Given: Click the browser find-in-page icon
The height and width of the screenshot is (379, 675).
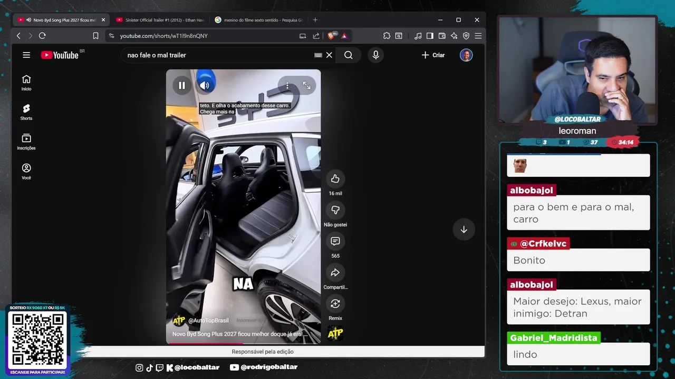Looking at the screenshot, I should (399, 36).
